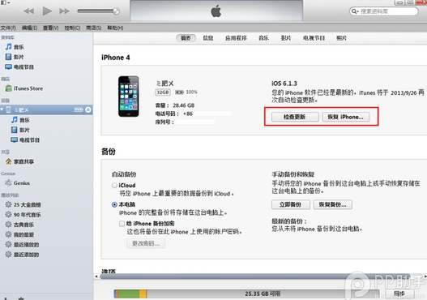Open the 控制(C) menu

(x=72, y=28)
